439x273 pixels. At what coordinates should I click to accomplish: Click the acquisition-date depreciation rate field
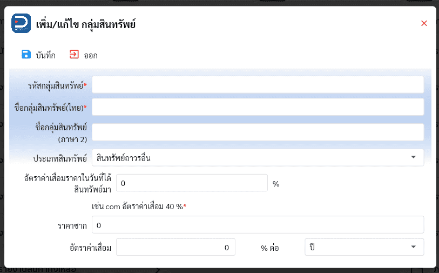click(192, 183)
